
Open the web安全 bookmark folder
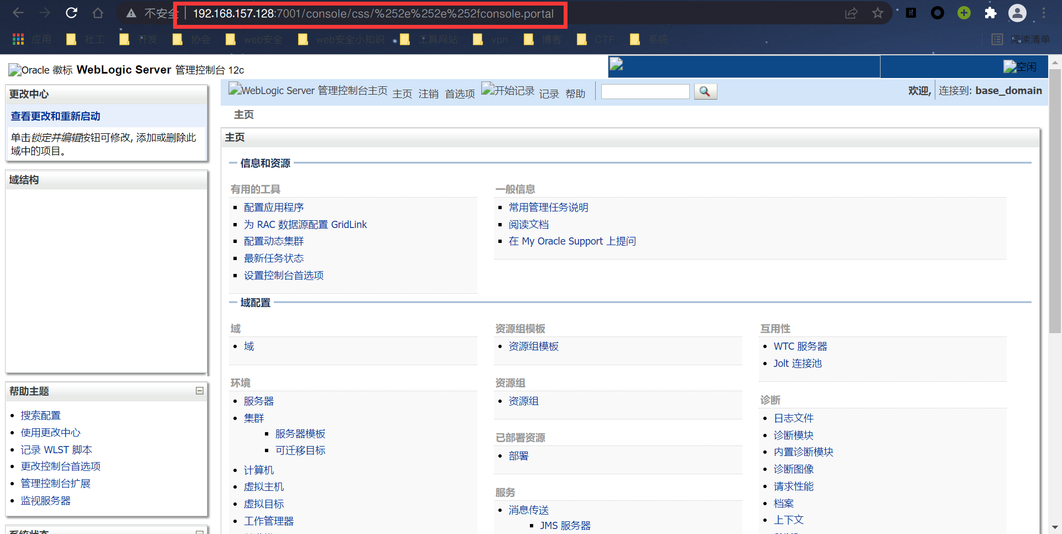click(x=254, y=39)
